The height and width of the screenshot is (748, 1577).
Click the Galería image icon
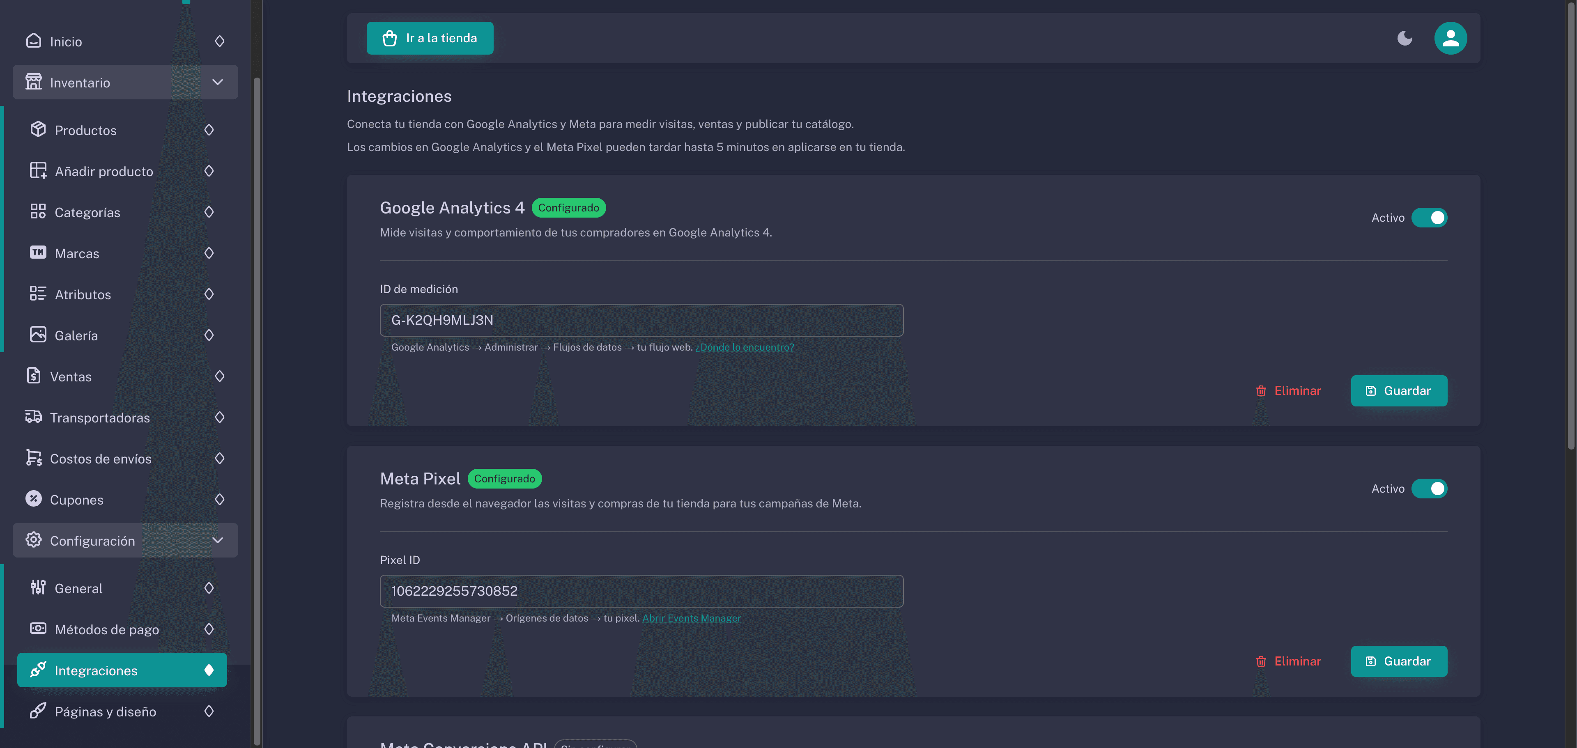[x=38, y=335]
